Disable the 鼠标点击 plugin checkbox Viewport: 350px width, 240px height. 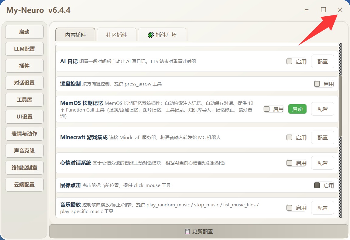tap(317, 185)
